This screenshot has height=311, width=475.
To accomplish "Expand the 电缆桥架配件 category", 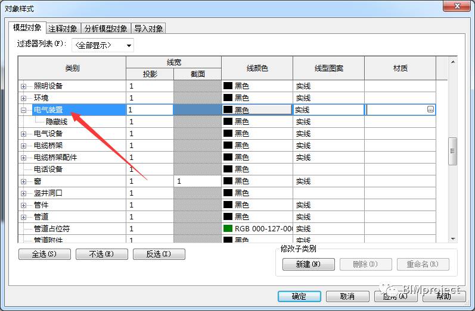I will (23, 158).
